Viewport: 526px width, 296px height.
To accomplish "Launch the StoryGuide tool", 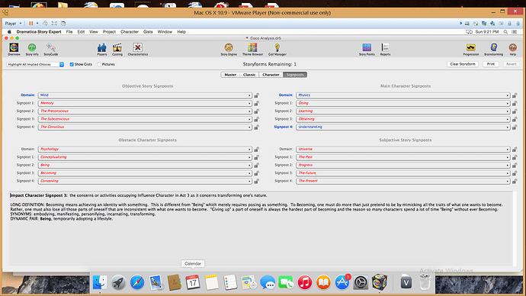I will pos(51,49).
